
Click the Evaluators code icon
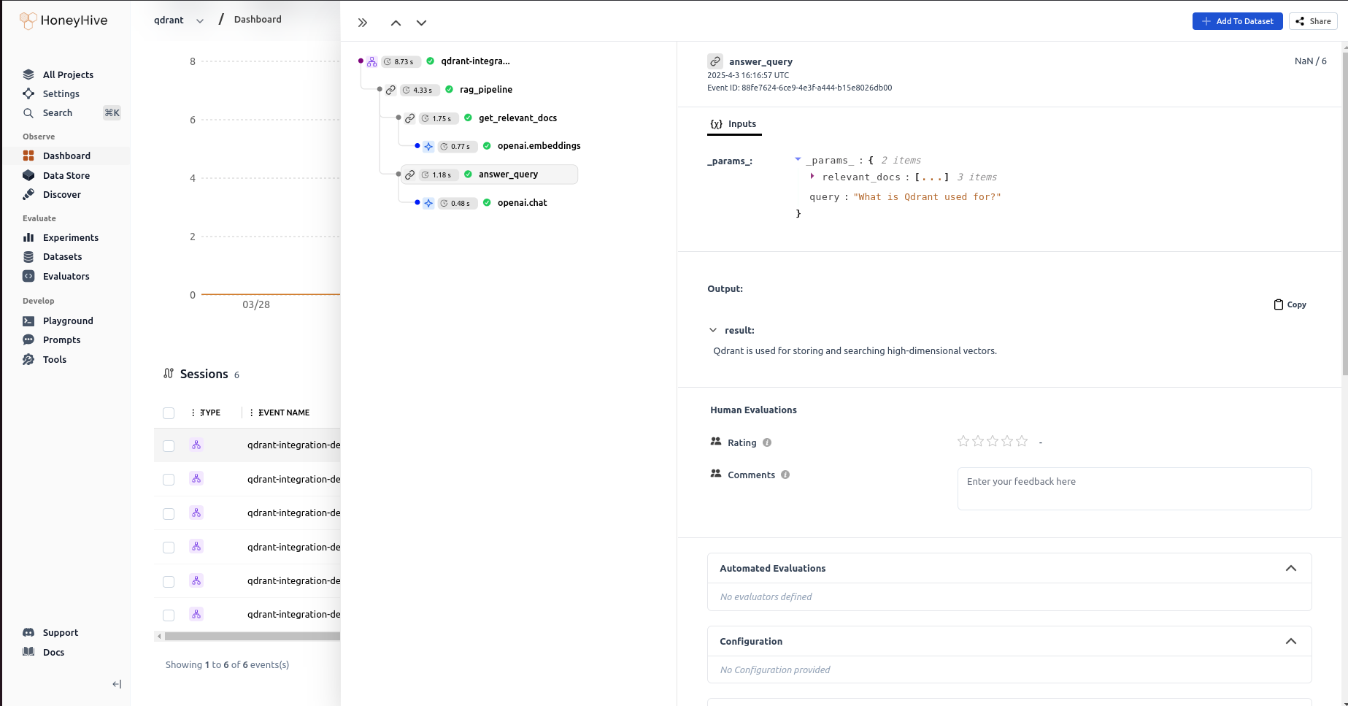tap(28, 276)
